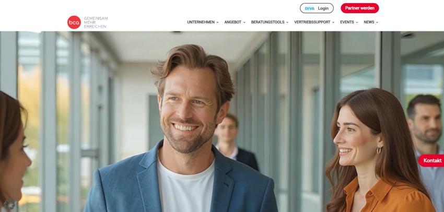Screen dimensions: 444x212
Task: Open the News menu label
Action: click(369, 22)
